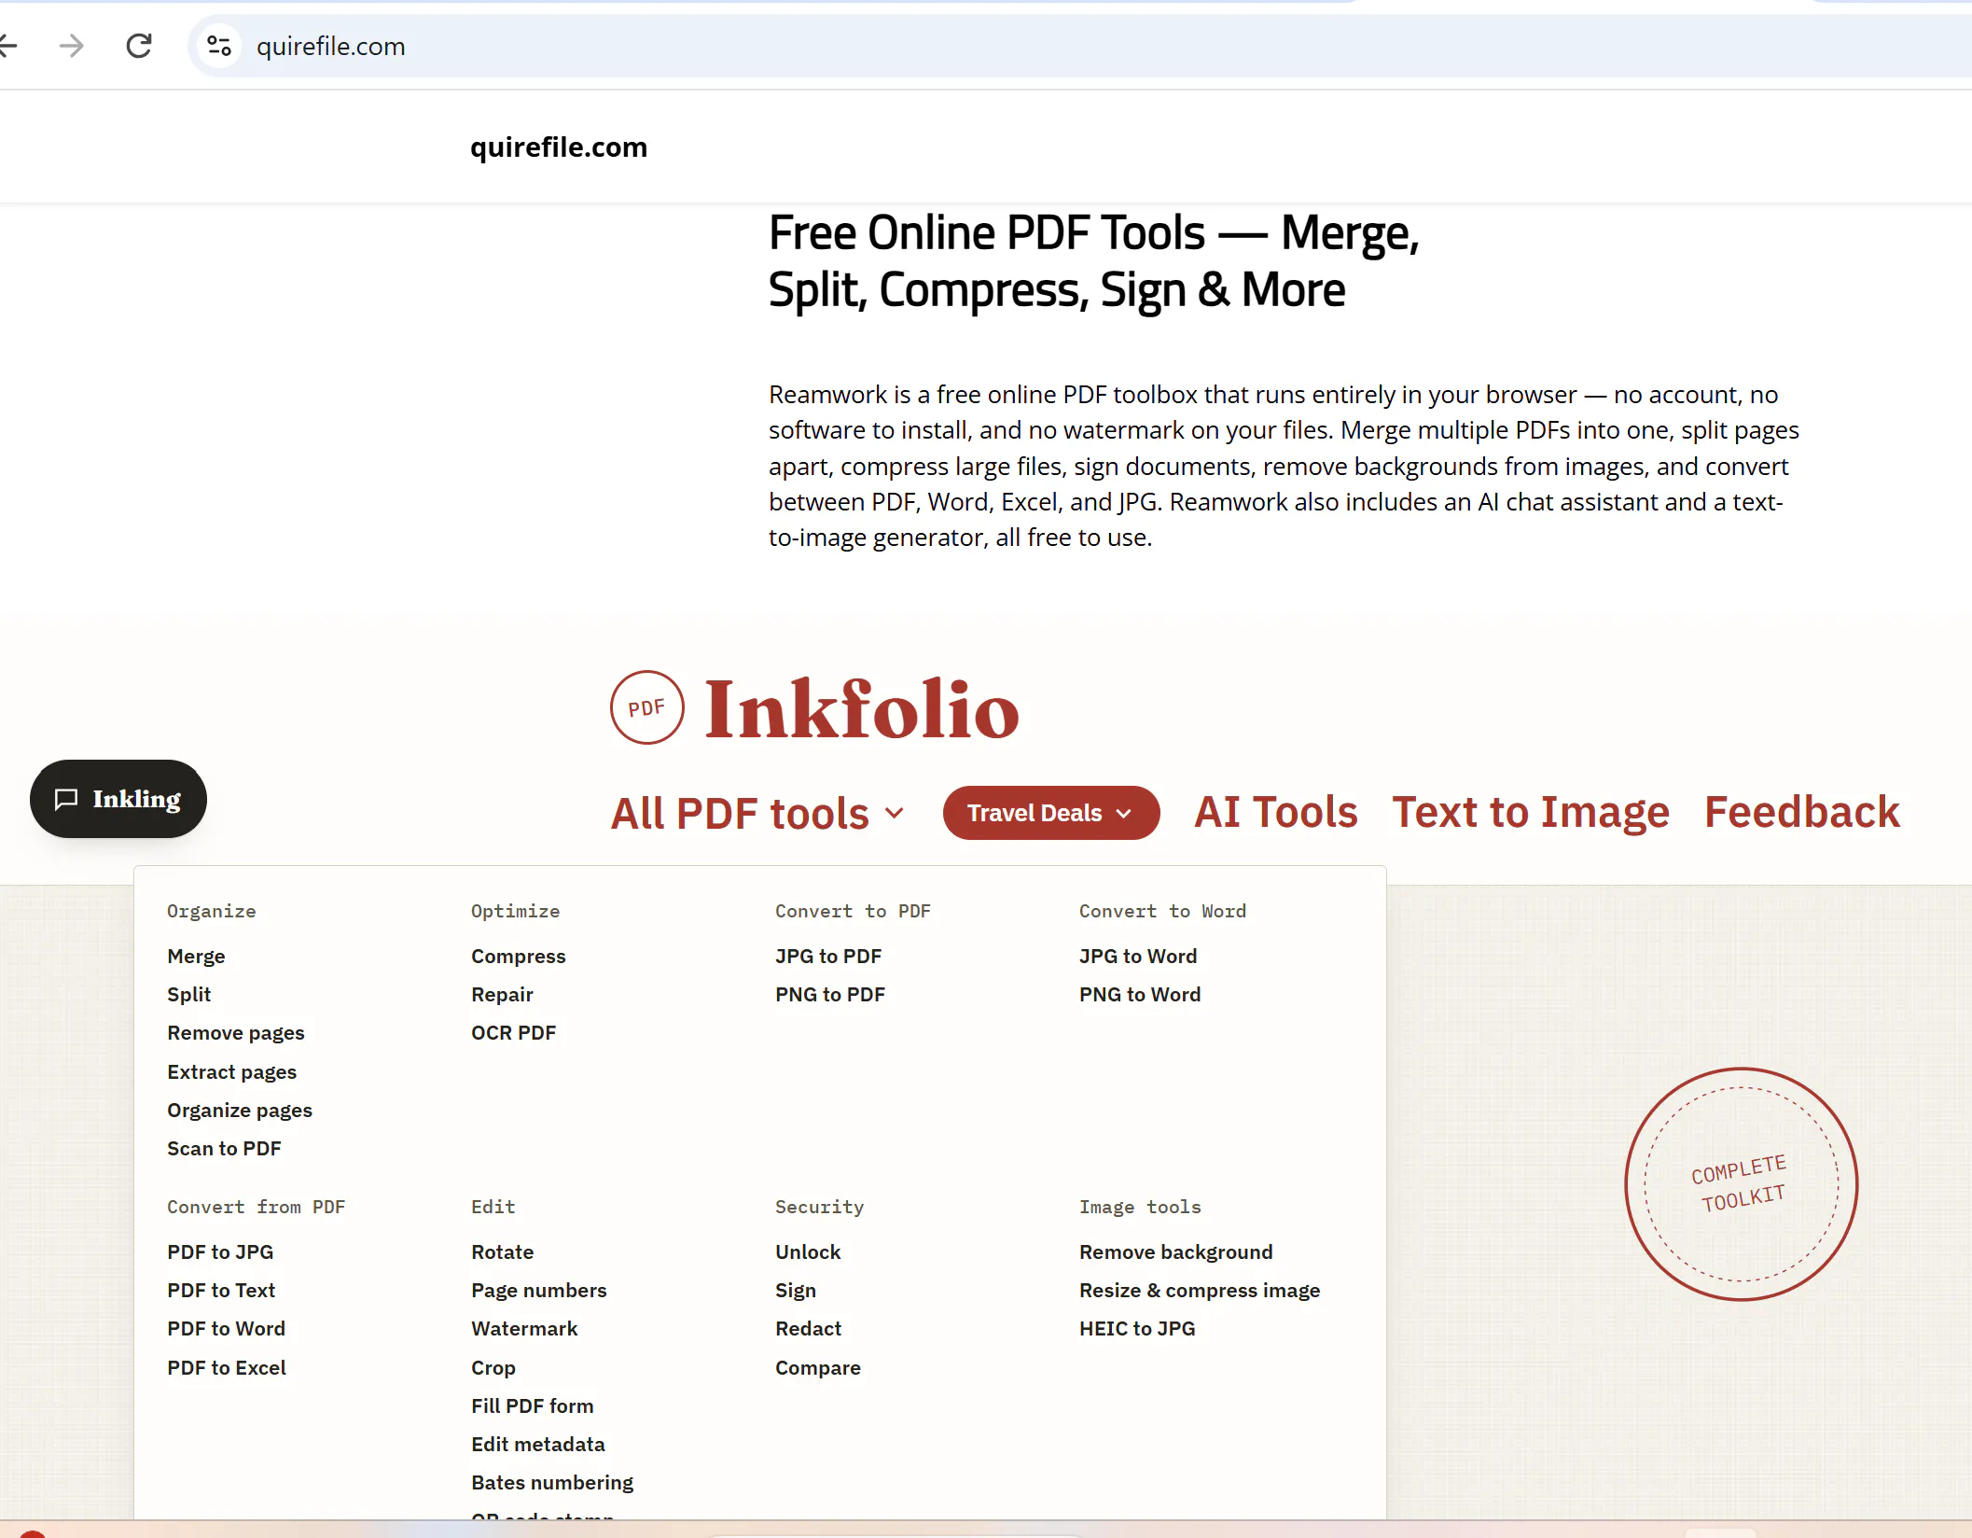Open PNG to PDF conversion

tap(830, 994)
